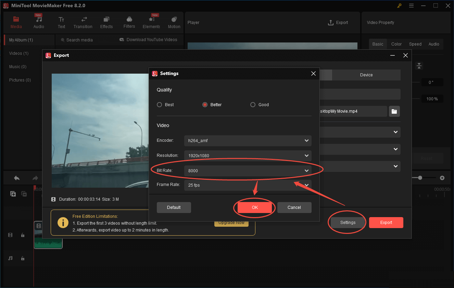The height and width of the screenshot is (288, 454).
Task: Open the Text tool icon
Action: [61, 20]
